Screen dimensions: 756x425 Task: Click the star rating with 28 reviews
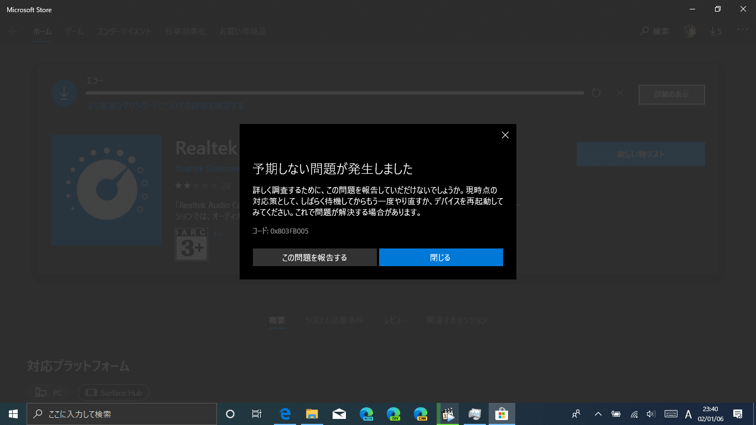click(x=203, y=186)
